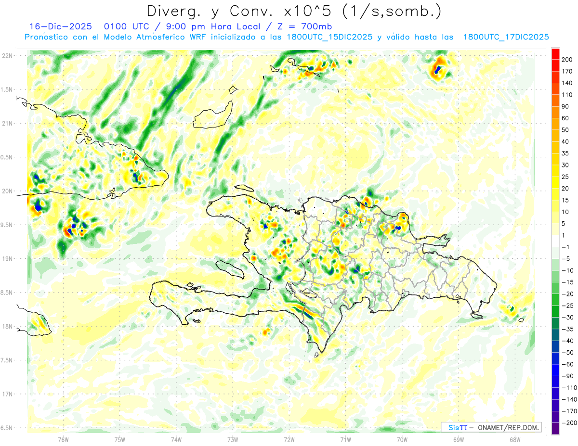578x446 pixels.
Task: Click the "170" value on the color scale
Action: tap(567, 72)
